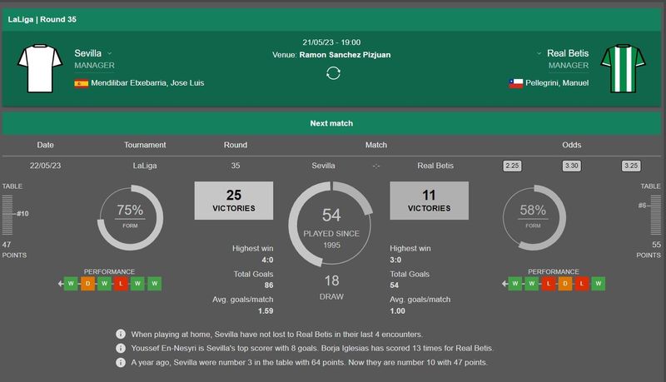Image resolution: width=666 pixels, height=382 pixels.
Task: Click the Sevilla 75% form gauge
Action: pos(131,217)
